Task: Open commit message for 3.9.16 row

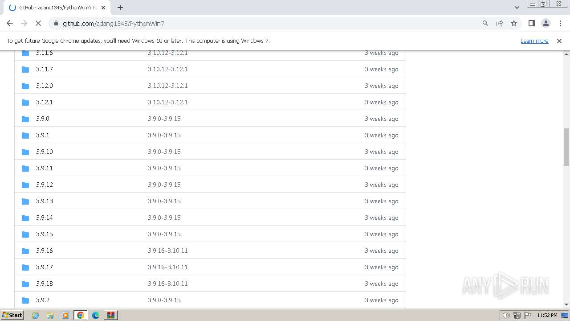Action: (x=168, y=251)
